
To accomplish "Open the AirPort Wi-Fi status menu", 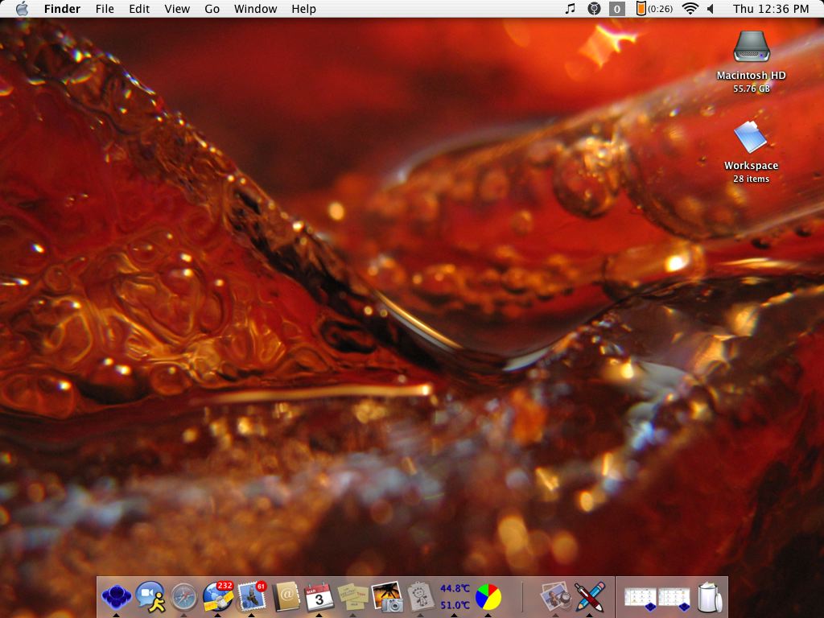I will [690, 9].
